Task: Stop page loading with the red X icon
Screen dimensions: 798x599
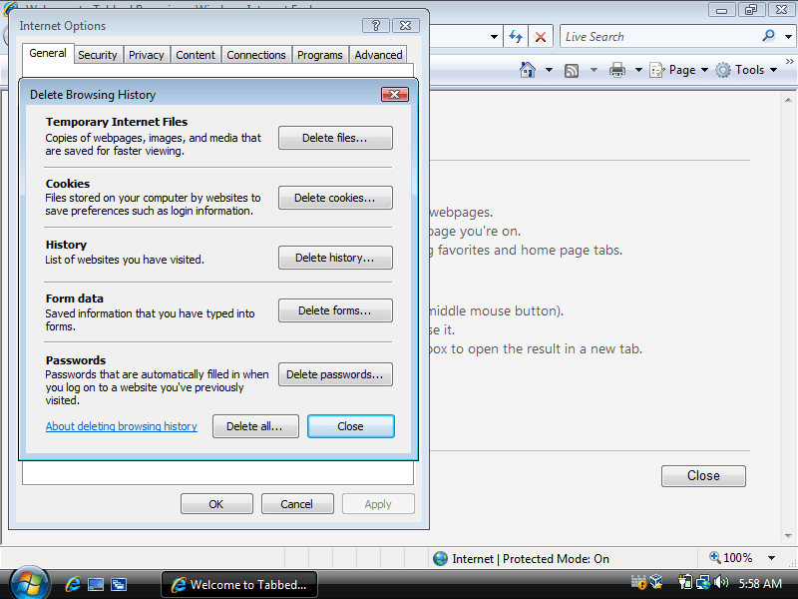Action: click(x=540, y=35)
